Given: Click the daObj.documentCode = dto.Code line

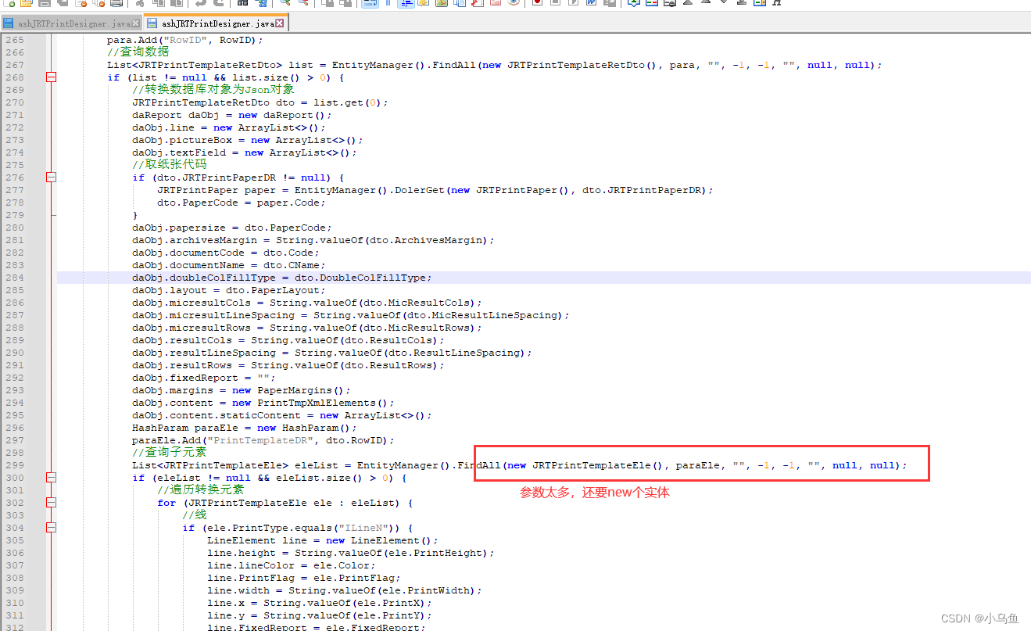Looking at the screenshot, I should [226, 253].
